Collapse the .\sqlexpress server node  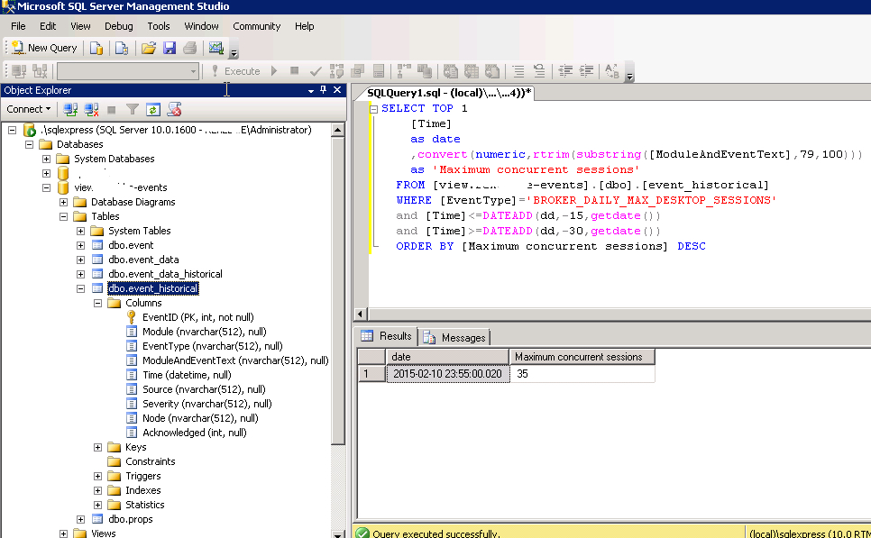[x=13, y=130]
